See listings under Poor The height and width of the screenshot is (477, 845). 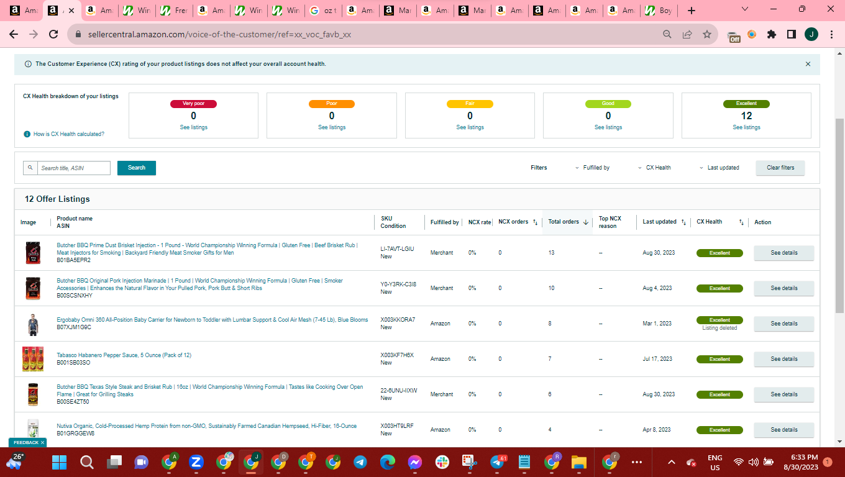click(332, 127)
